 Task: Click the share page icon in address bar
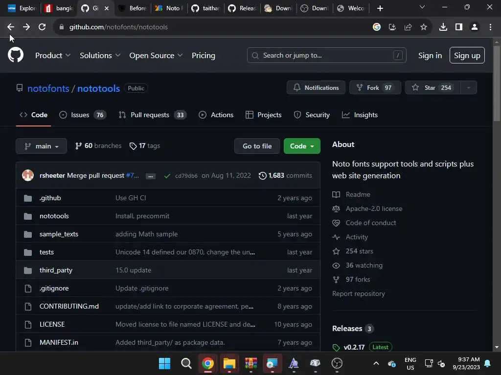pyautogui.click(x=408, y=27)
